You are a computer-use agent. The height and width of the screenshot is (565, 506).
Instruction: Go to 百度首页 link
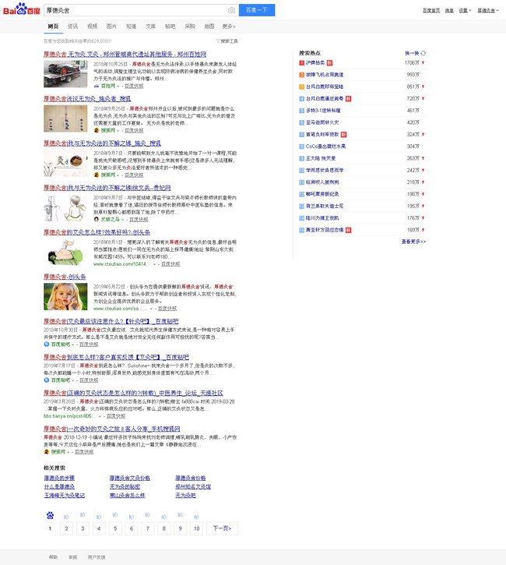tap(431, 10)
